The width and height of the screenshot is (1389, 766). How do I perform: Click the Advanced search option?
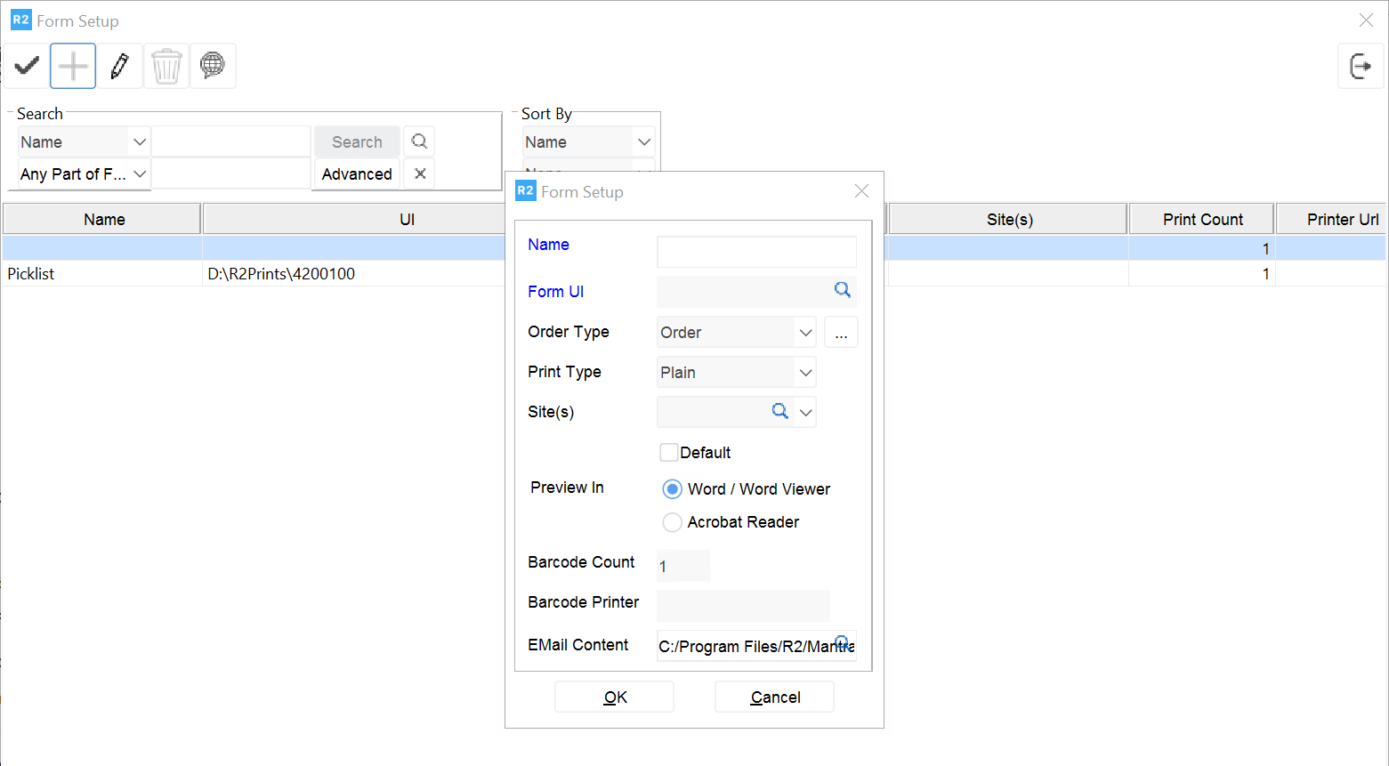point(356,173)
